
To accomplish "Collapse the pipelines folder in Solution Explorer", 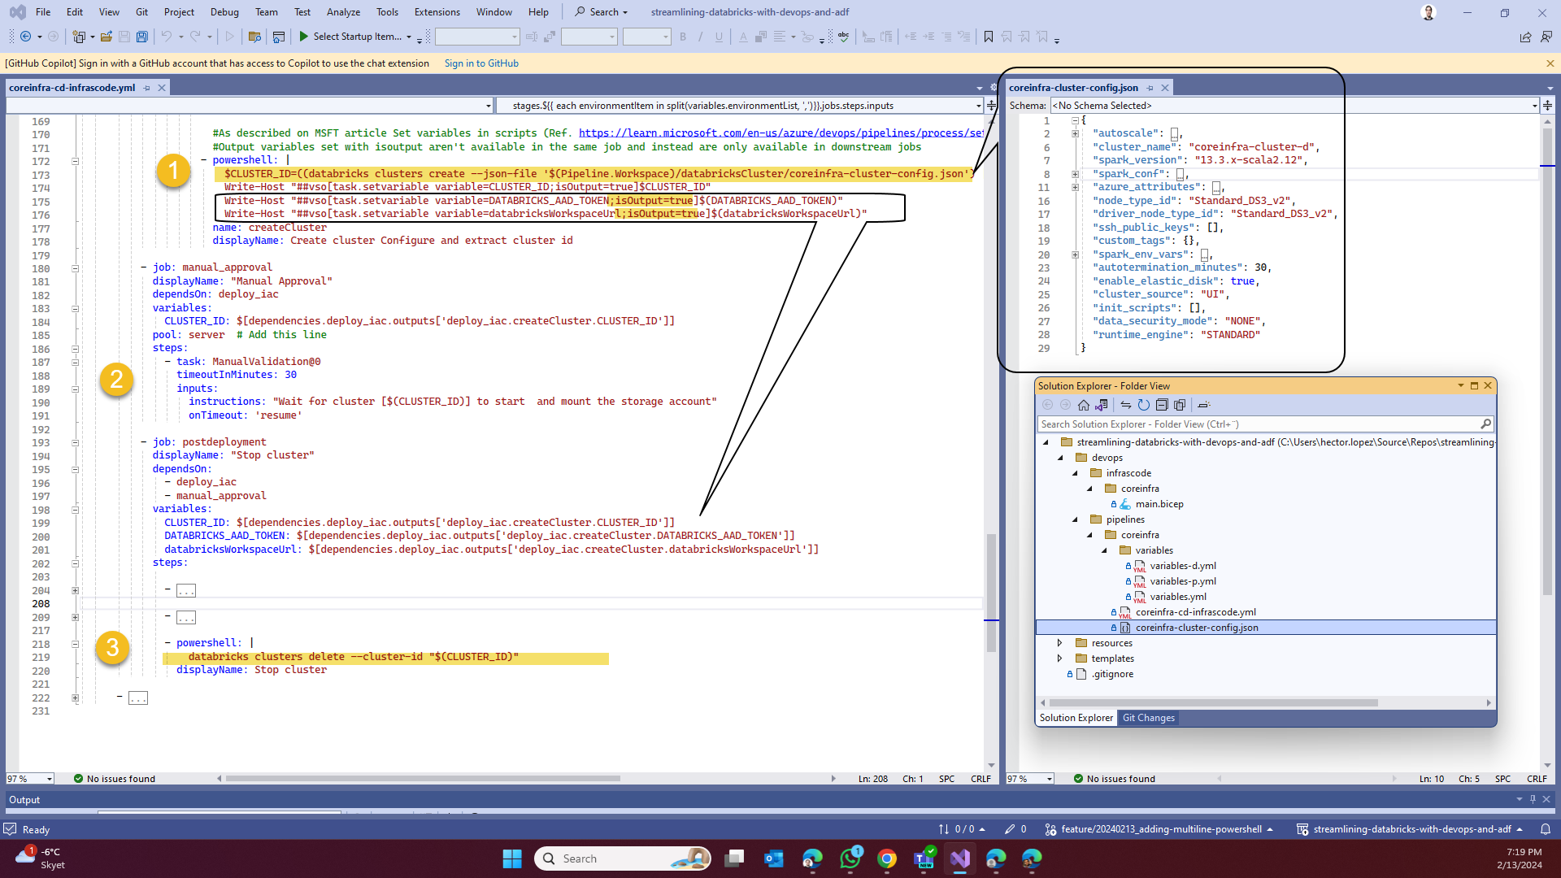I will point(1075,519).
